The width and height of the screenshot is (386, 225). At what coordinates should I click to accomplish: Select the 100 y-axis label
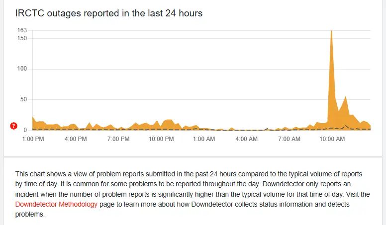(x=21, y=69)
